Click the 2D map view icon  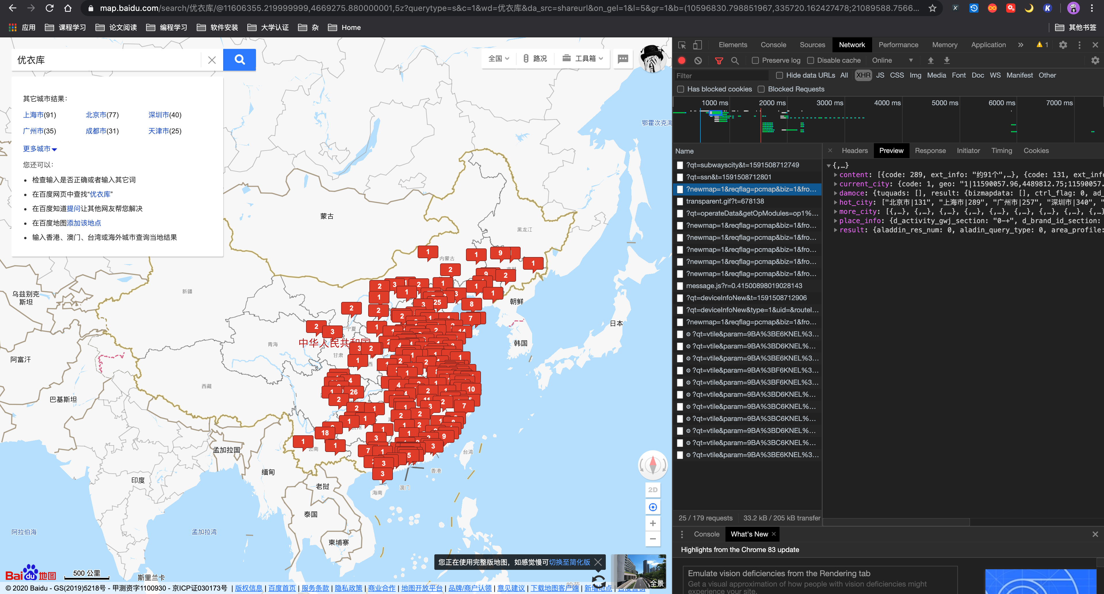[x=652, y=489]
